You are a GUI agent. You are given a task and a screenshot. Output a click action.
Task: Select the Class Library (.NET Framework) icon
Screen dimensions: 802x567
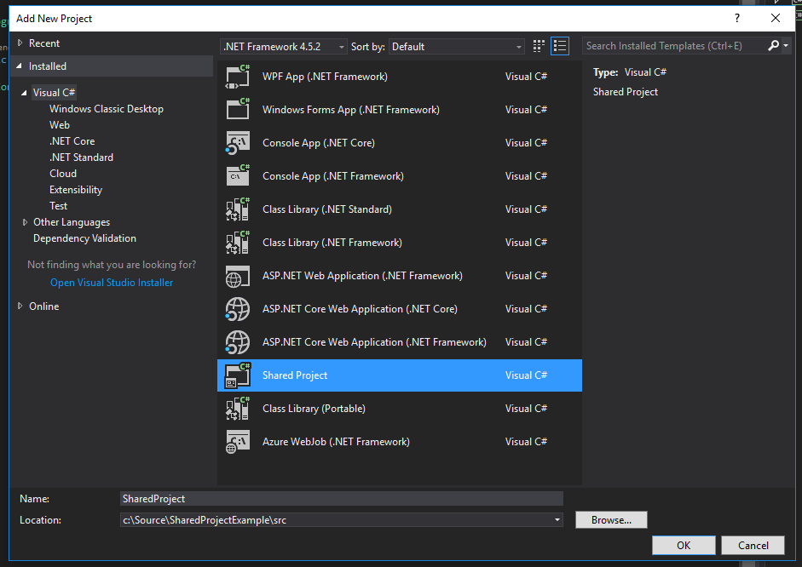click(x=238, y=243)
